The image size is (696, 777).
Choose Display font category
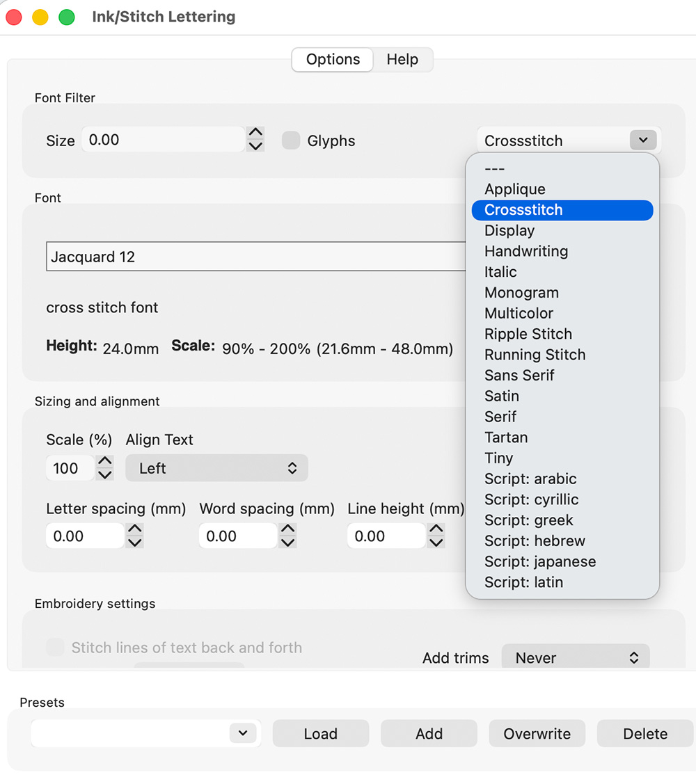point(562,230)
